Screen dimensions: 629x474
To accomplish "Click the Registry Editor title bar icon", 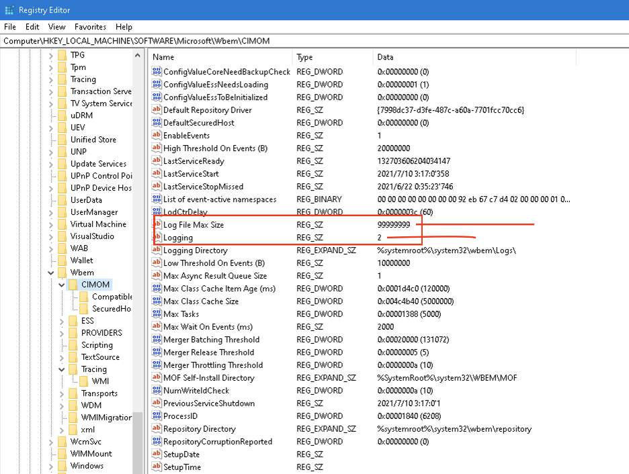I will coord(9,10).
